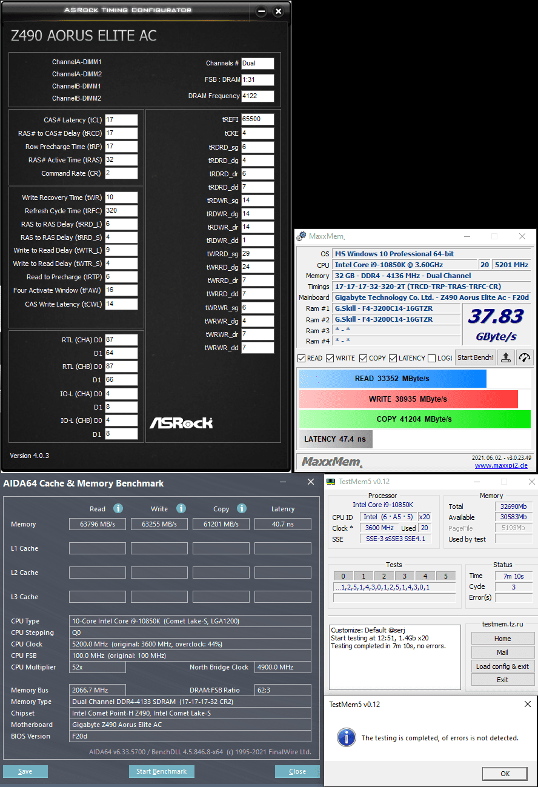Close the ASRock Timing Configurator window
The width and height of the screenshot is (538, 787).
tap(278, 12)
